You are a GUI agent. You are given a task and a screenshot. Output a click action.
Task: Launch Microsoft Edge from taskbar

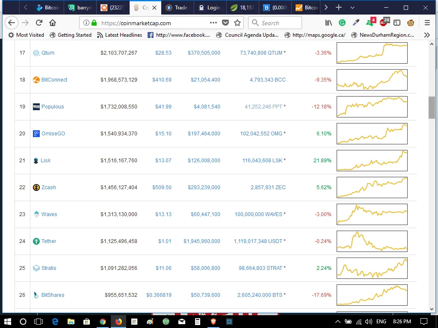(55, 322)
